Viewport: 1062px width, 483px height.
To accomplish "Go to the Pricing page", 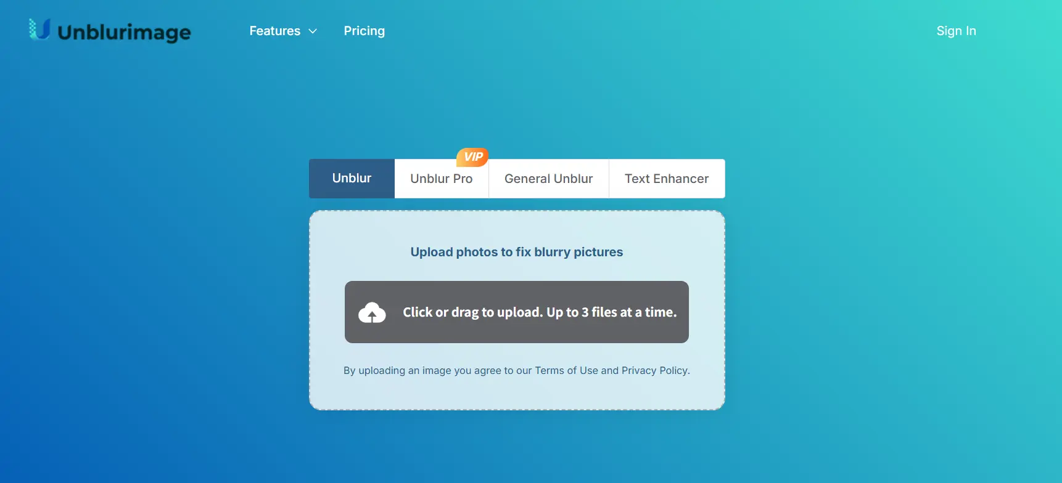I will [364, 31].
